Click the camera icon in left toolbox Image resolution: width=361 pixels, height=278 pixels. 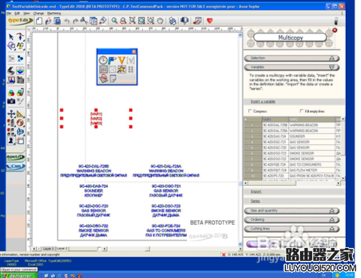tap(11, 101)
